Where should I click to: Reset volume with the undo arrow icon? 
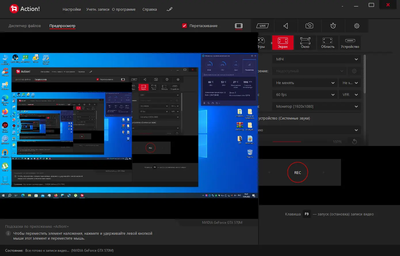[x=354, y=141]
